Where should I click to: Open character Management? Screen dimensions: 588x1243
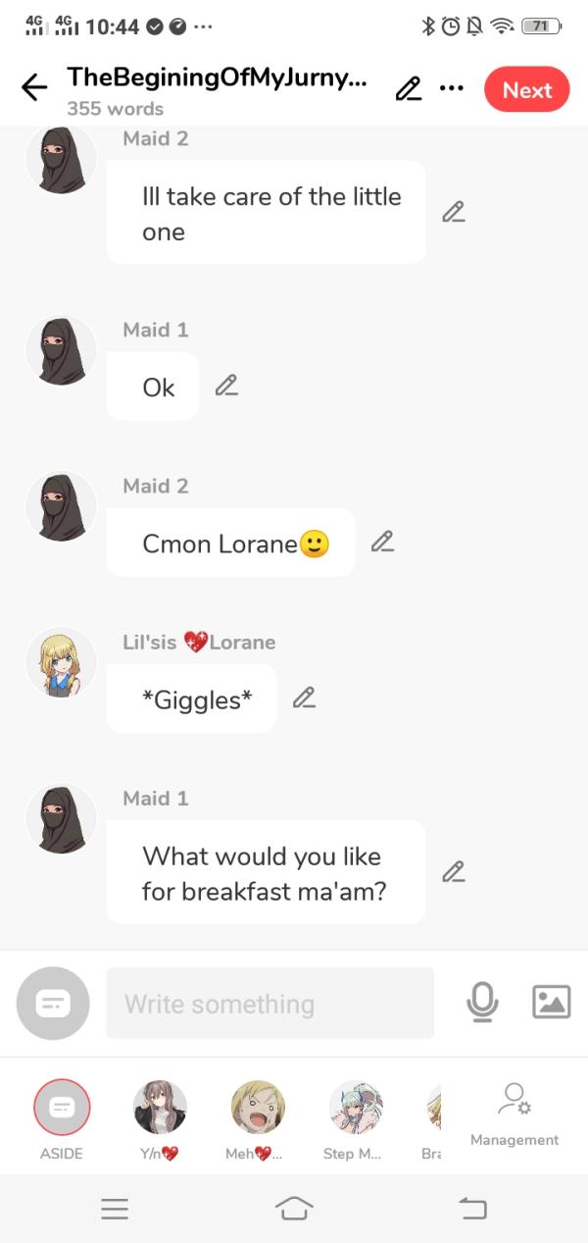click(514, 1114)
